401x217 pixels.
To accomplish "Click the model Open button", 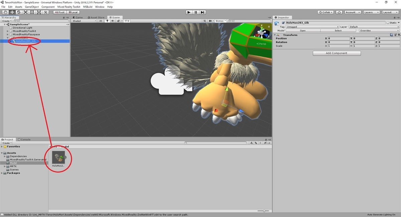I will (x=303, y=30).
